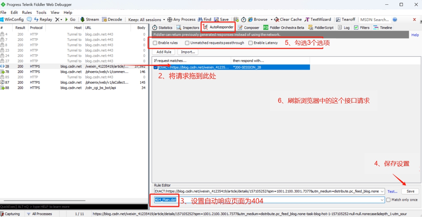Image resolution: width=422 pixels, height=217 pixels.
Task: Switch to the Log tab
Action: [x=344, y=28]
